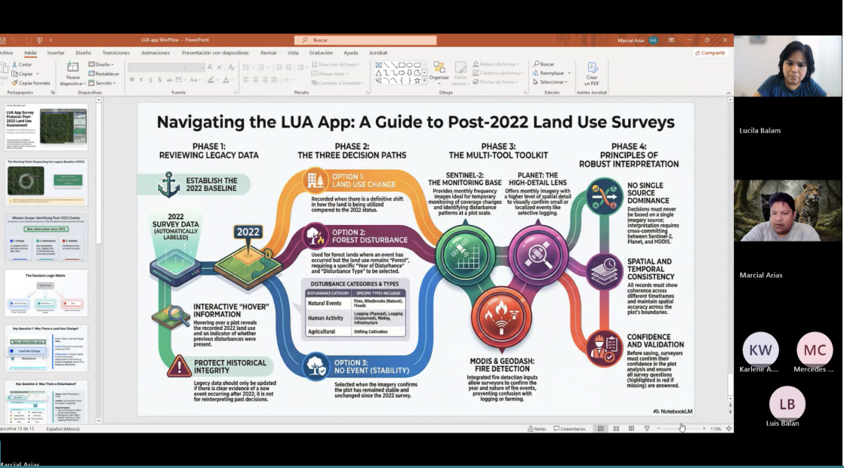Start slideshow from status bar icon
Image resolution: width=844 pixels, height=468 pixels.
[x=647, y=429]
